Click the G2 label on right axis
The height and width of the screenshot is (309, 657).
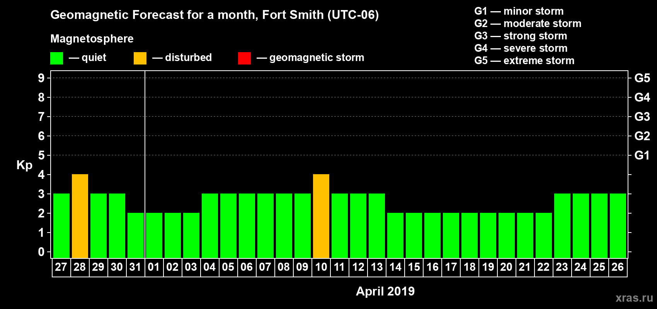pyautogui.click(x=642, y=136)
